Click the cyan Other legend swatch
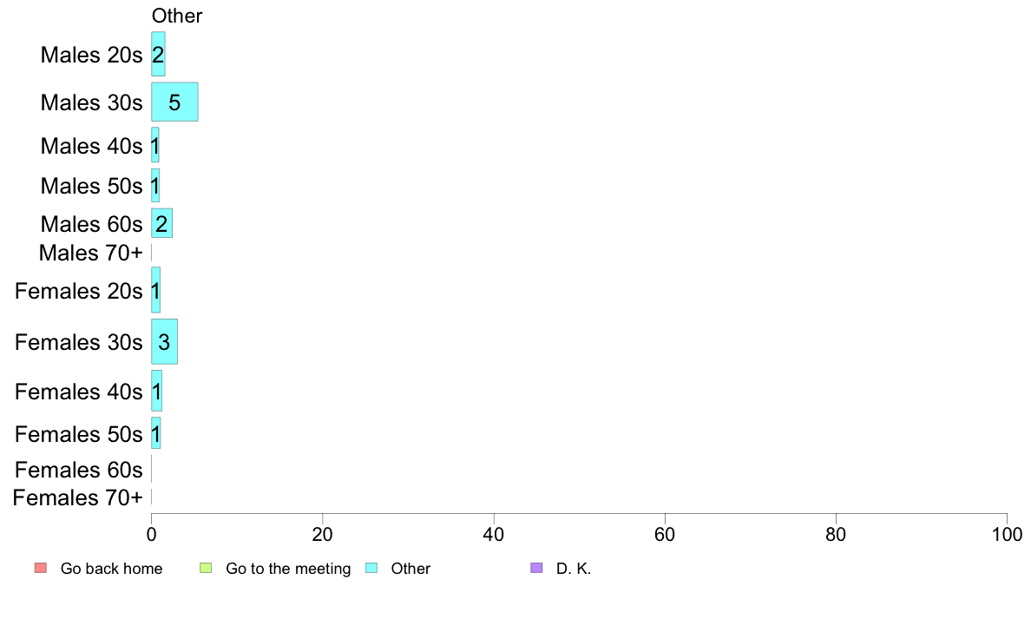Image resolution: width=1031 pixels, height=639 pixels. 371,568
